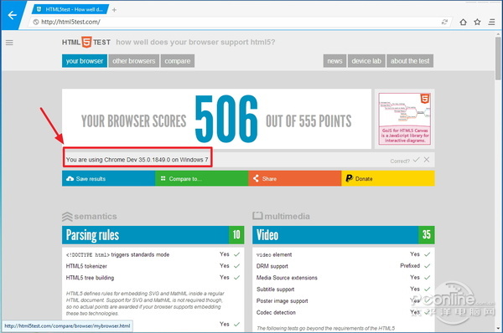This screenshot has height=333, width=503.
Task: Click 'DRM support' row
Action: [343, 266]
